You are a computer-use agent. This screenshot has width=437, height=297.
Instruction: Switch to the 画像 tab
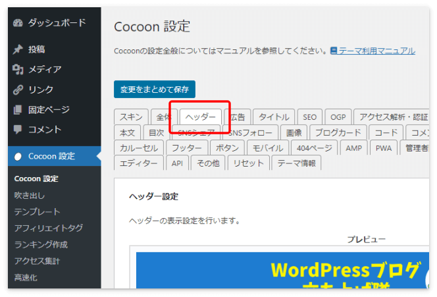click(x=294, y=132)
